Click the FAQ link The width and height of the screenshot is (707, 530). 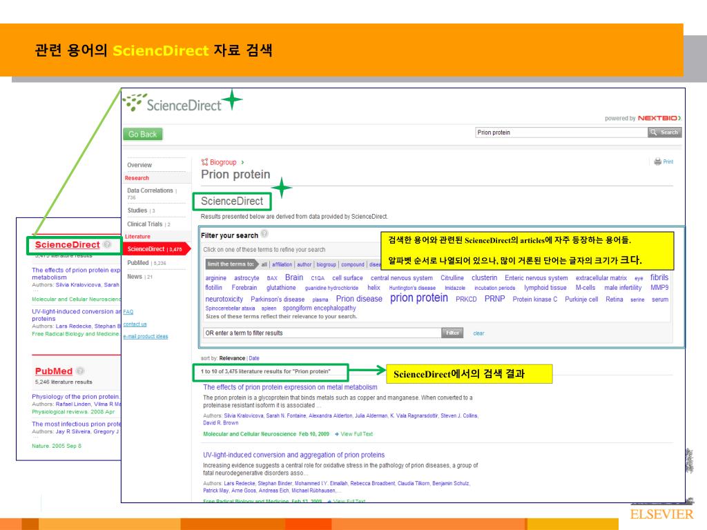[128, 312]
